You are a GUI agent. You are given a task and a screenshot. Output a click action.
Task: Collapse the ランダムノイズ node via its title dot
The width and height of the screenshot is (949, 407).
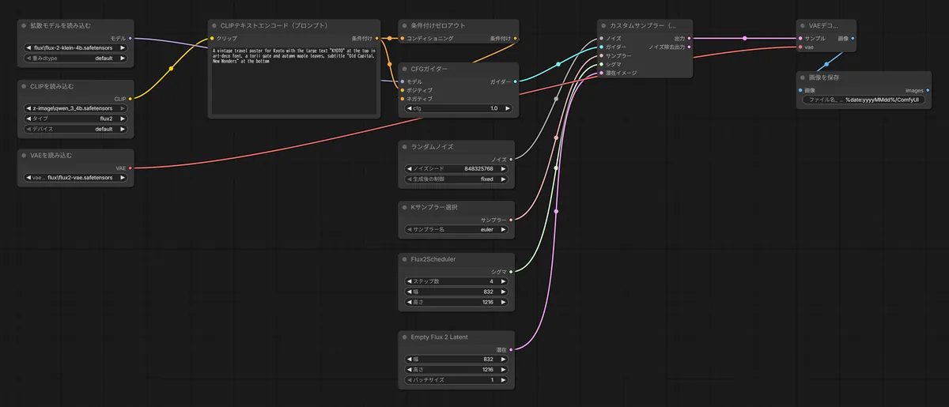pyautogui.click(x=404, y=146)
